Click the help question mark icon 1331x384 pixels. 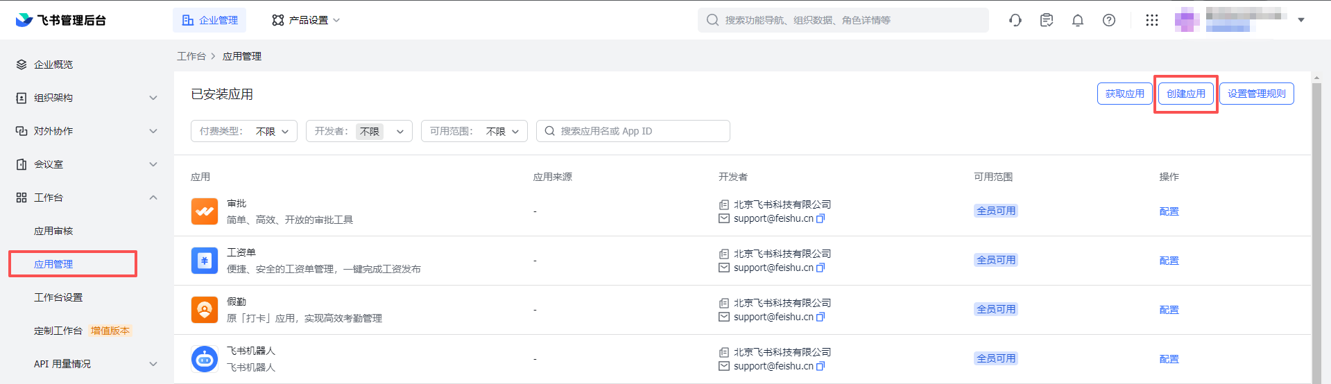(x=1108, y=20)
